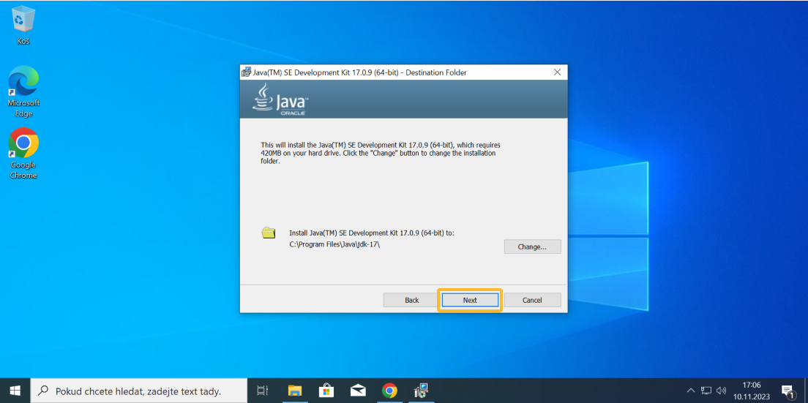
Task: Open File Explorer from the taskbar
Action: click(x=294, y=391)
